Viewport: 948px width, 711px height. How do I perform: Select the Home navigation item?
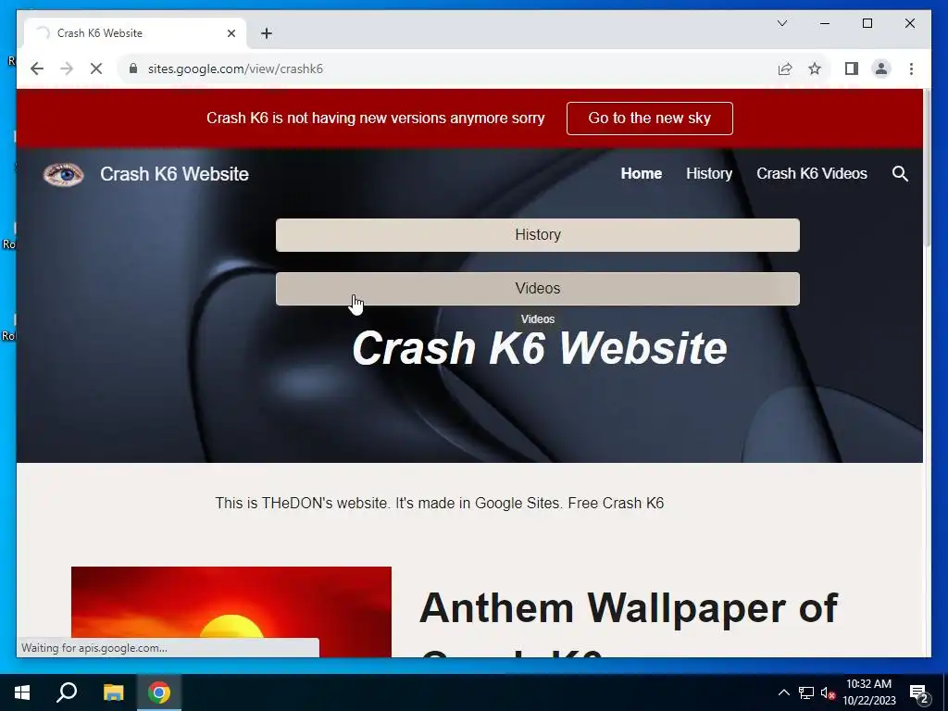coord(641,173)
